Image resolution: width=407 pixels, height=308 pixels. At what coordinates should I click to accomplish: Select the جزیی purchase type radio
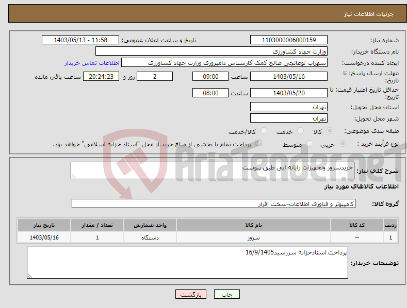343,144
